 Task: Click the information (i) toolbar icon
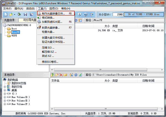pyautogui.click(x=79, y=14)
